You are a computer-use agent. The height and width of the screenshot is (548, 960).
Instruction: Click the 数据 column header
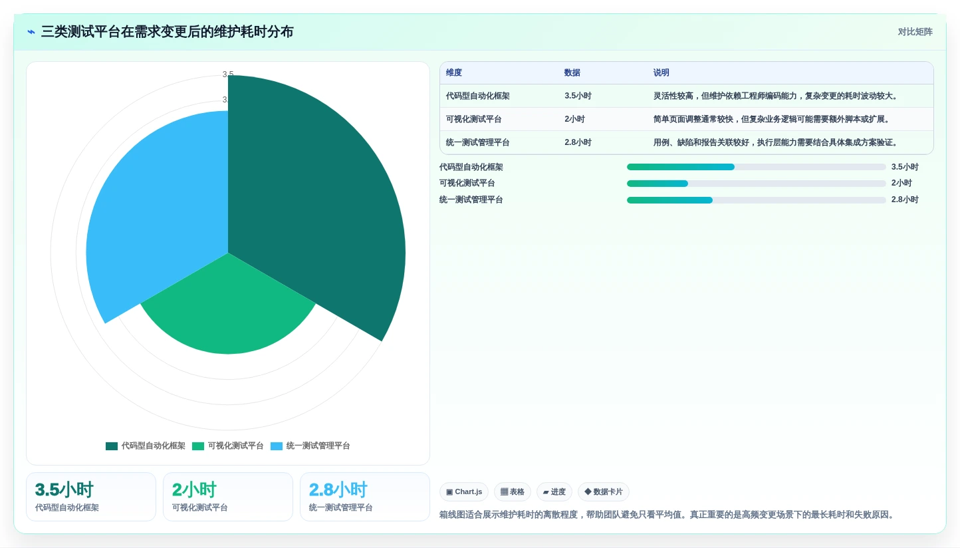pyautogui.click(x=572, y=73)
